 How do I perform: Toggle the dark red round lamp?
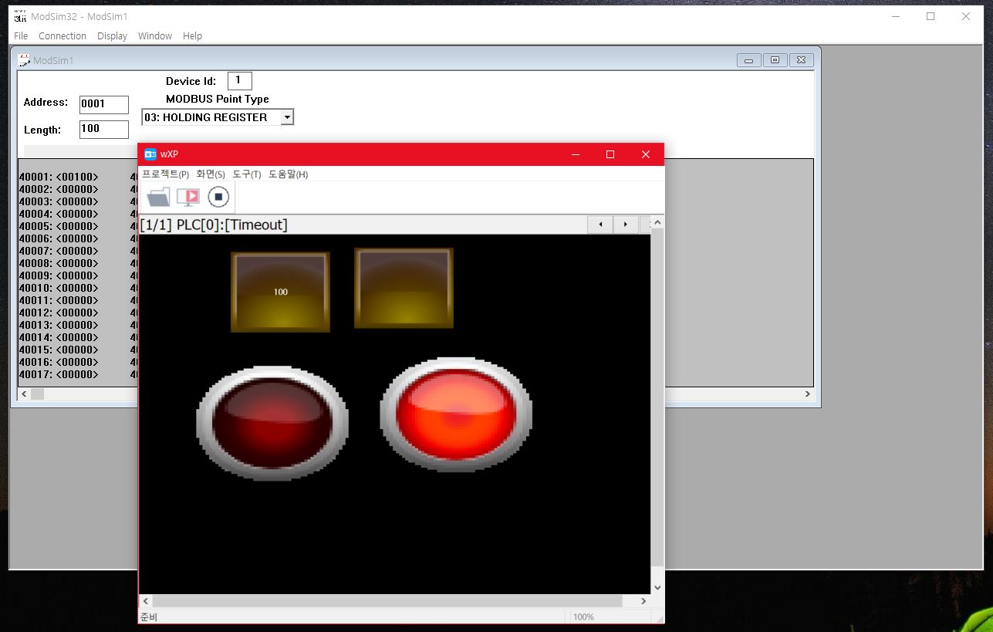[272, 423]
